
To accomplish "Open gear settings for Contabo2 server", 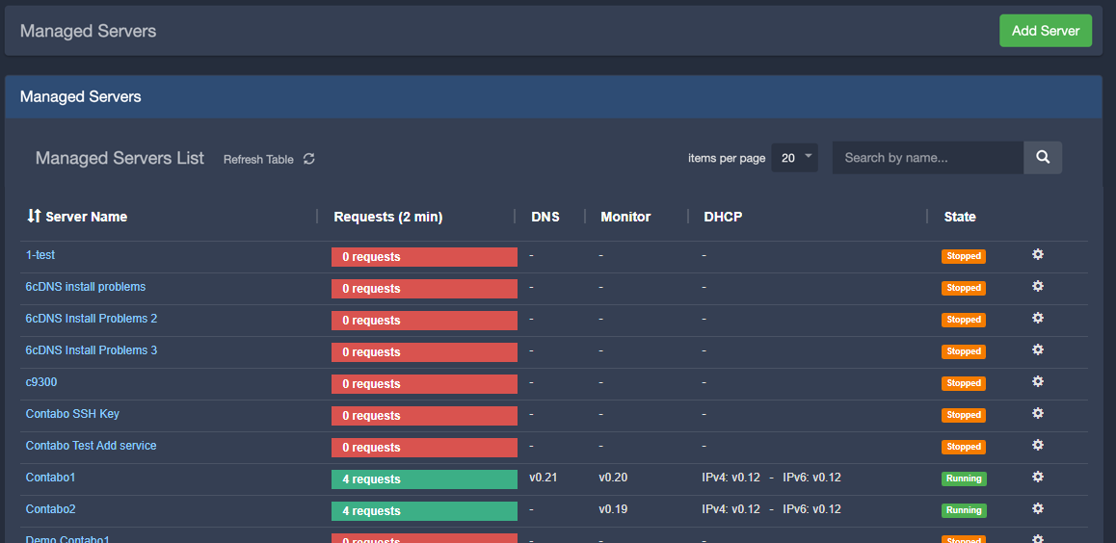I will [x=1038, y=509].
